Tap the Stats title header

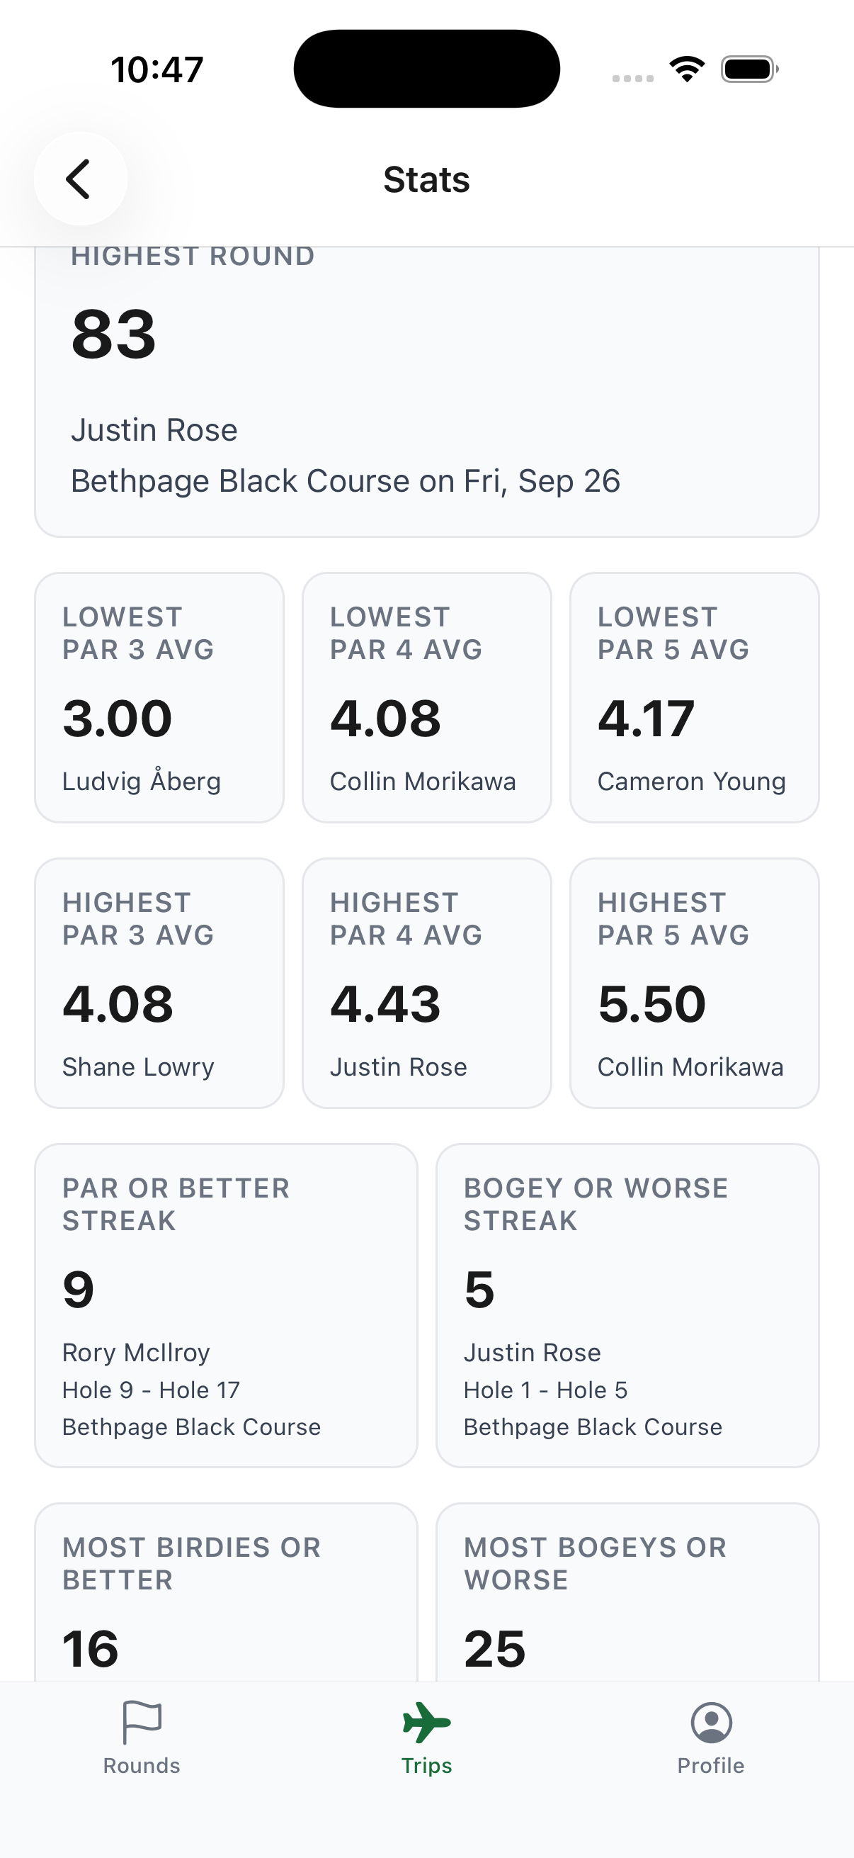[x=426, y=179]
